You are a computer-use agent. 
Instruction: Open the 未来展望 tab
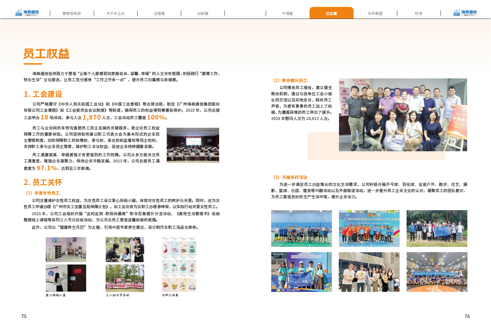(375, 13)
